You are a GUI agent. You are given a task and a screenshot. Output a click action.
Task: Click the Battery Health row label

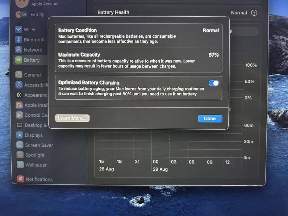point(113,12)
